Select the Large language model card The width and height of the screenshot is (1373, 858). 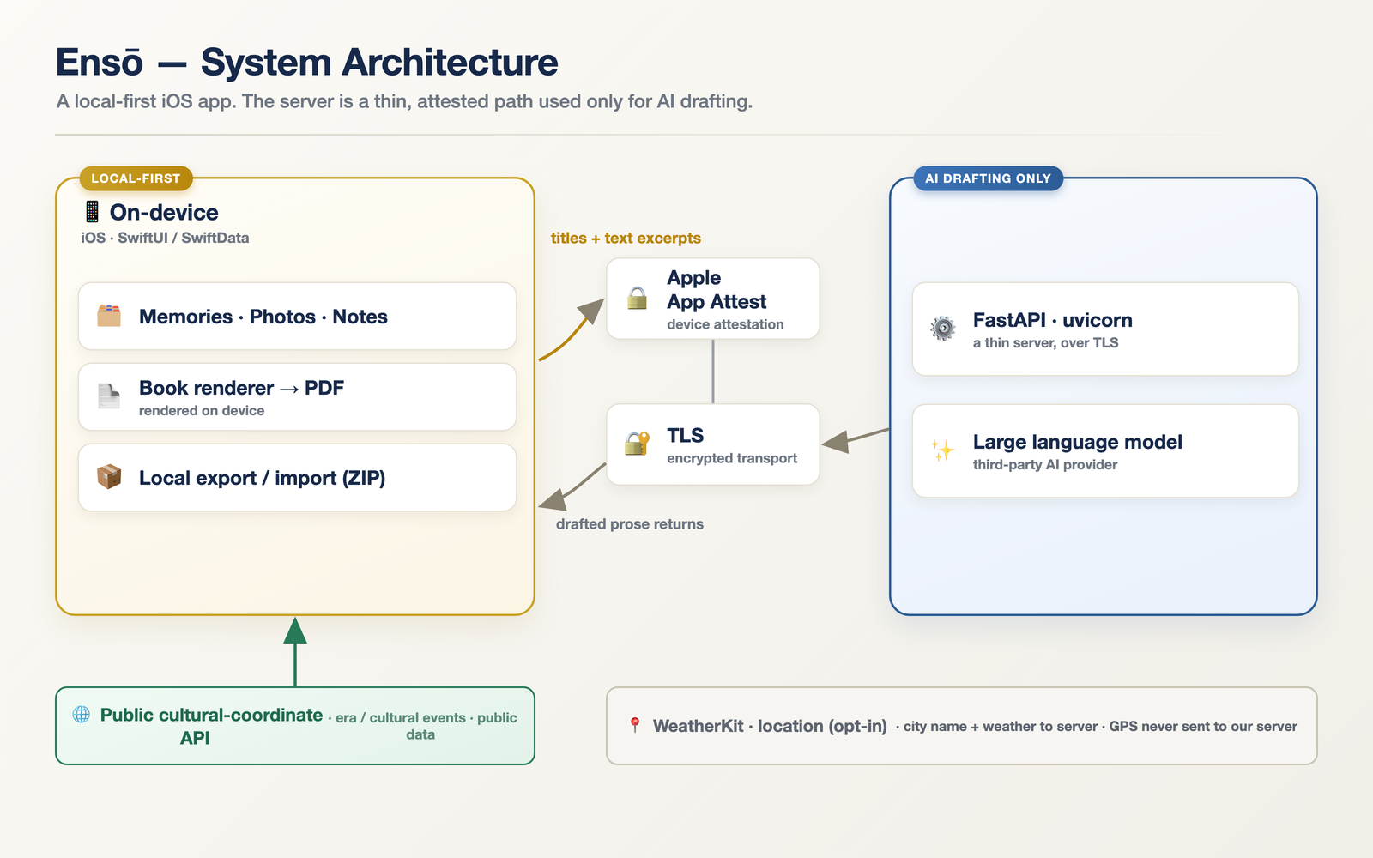(1105, 450)
